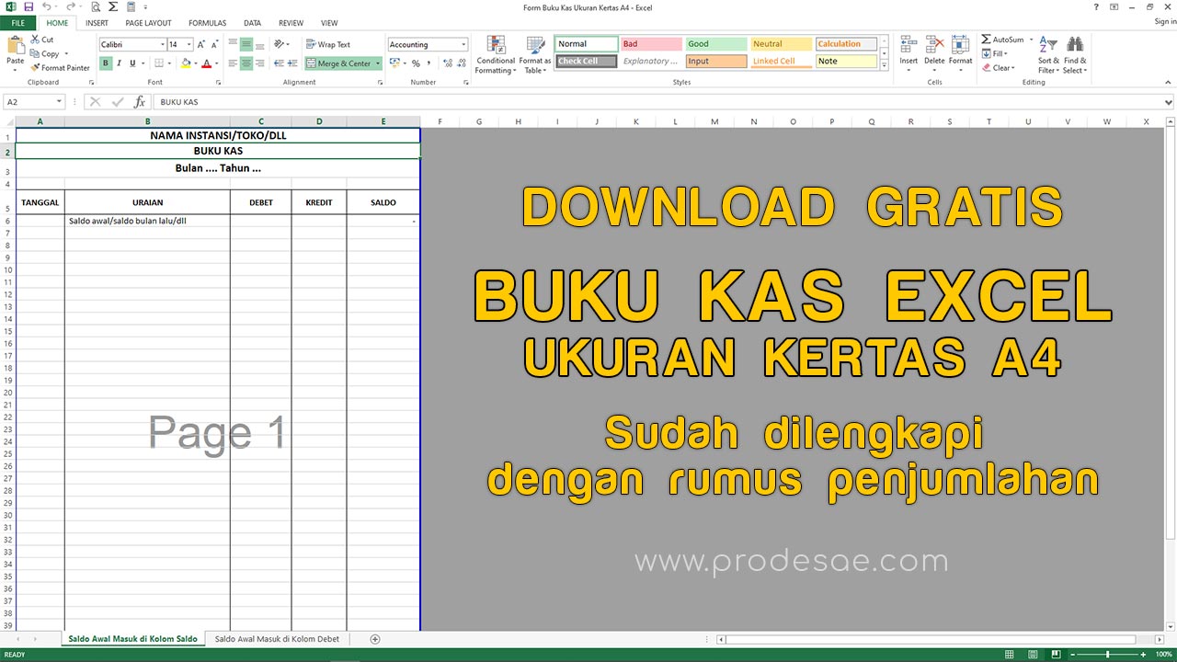The width and height of the screenshot is (1177, 662).
Task: Open the Accounting number format dropdown
Action: tap(463, 44)
